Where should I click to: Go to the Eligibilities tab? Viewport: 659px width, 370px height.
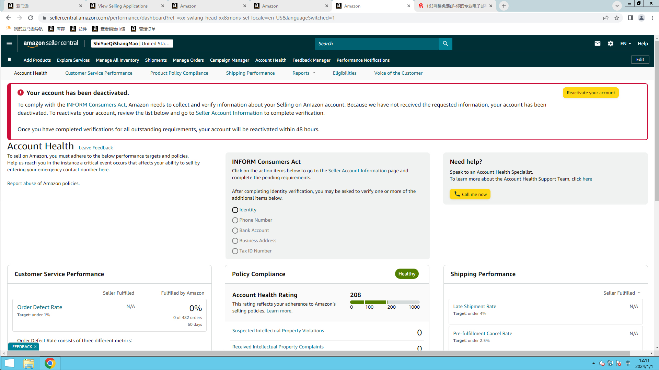[345, 73]
